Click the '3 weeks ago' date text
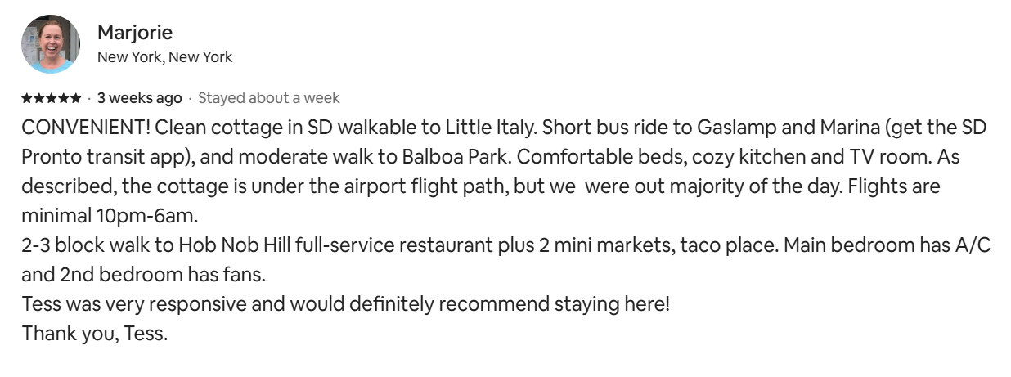 [139, 98]
